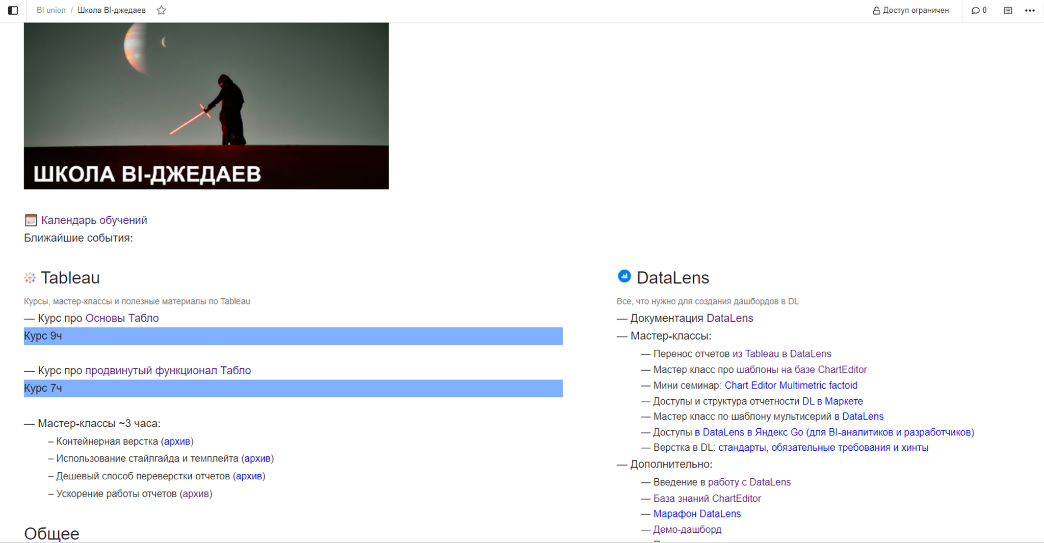Open архив link for Контейнерная верстка
Image resolution: width=1044 pixels, height=543 pixels.
[177, 442]
